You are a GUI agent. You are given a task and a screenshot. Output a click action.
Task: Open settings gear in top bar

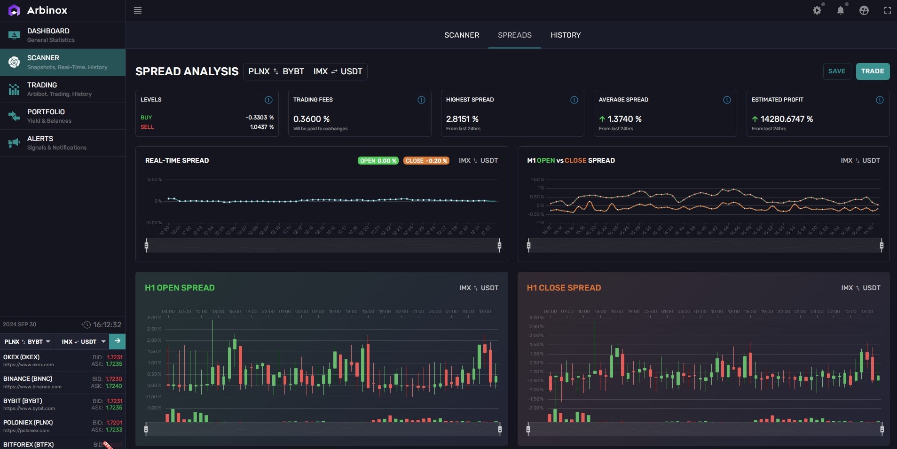coord(817,10)
